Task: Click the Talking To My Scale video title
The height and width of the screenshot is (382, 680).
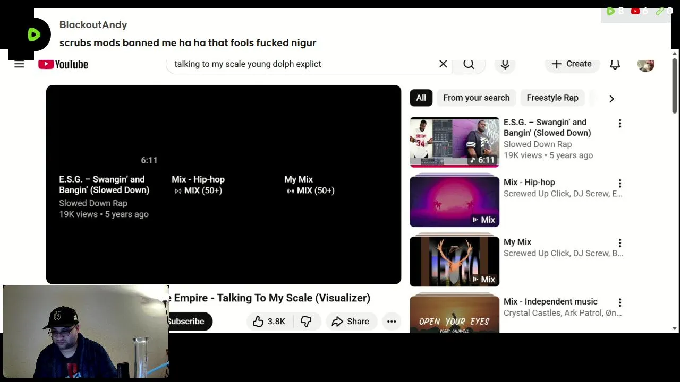Action: 268,298
